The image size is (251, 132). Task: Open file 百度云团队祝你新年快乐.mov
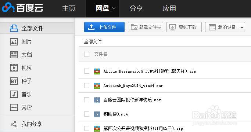coord(132,100)
